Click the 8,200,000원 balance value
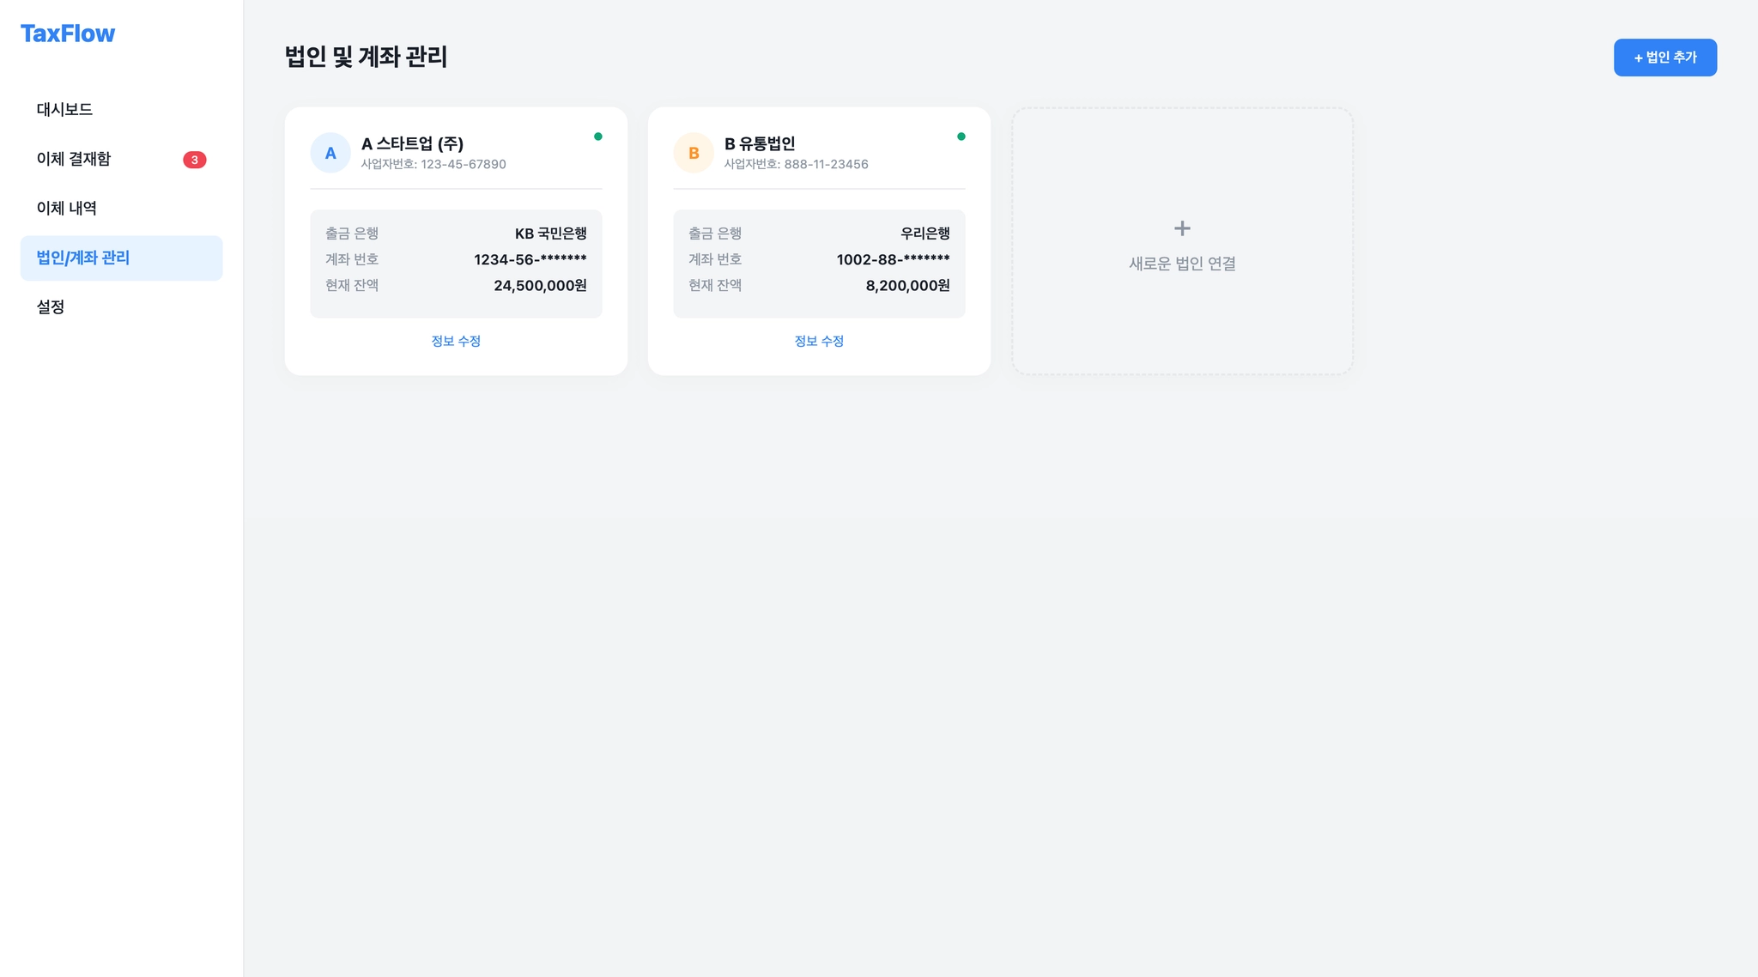 (907, 285)
